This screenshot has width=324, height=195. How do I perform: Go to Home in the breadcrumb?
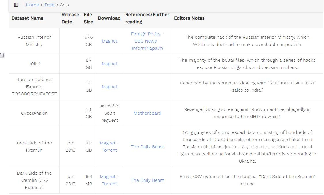32,5
